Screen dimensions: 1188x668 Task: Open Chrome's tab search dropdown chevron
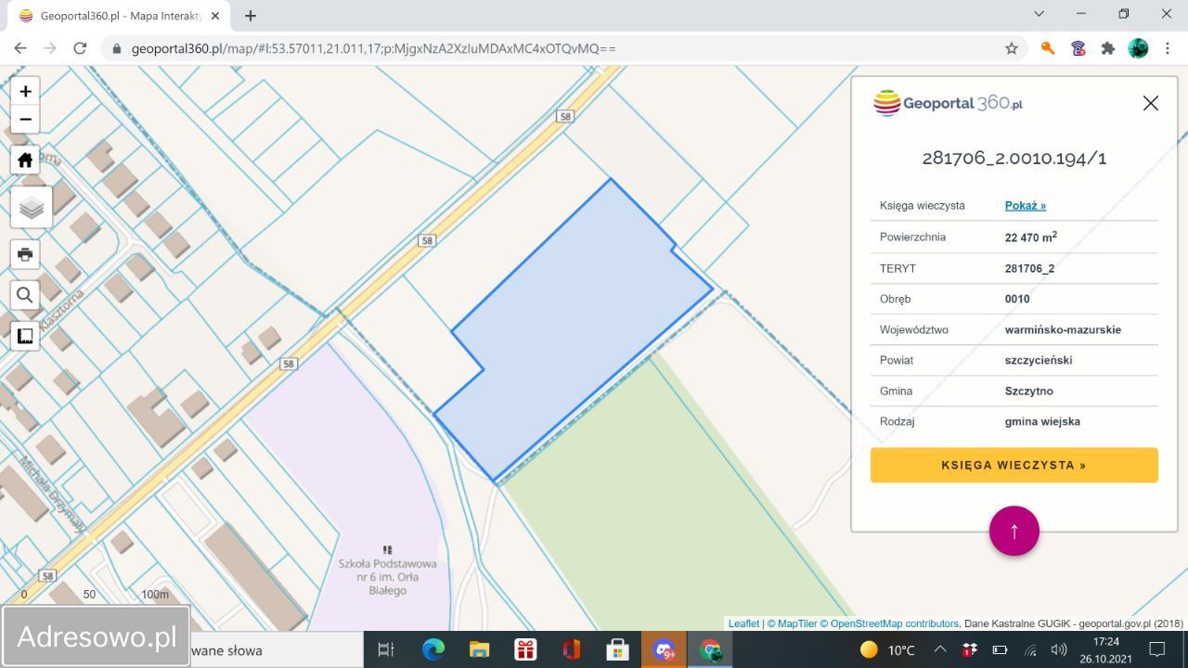pyautogui.click(x=1039, y=15)
